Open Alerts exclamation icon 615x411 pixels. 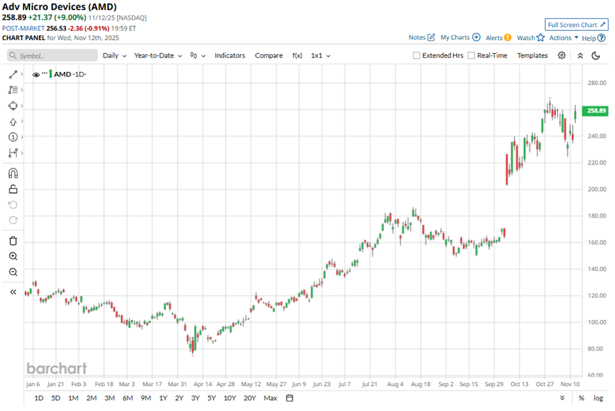[508, 38]
